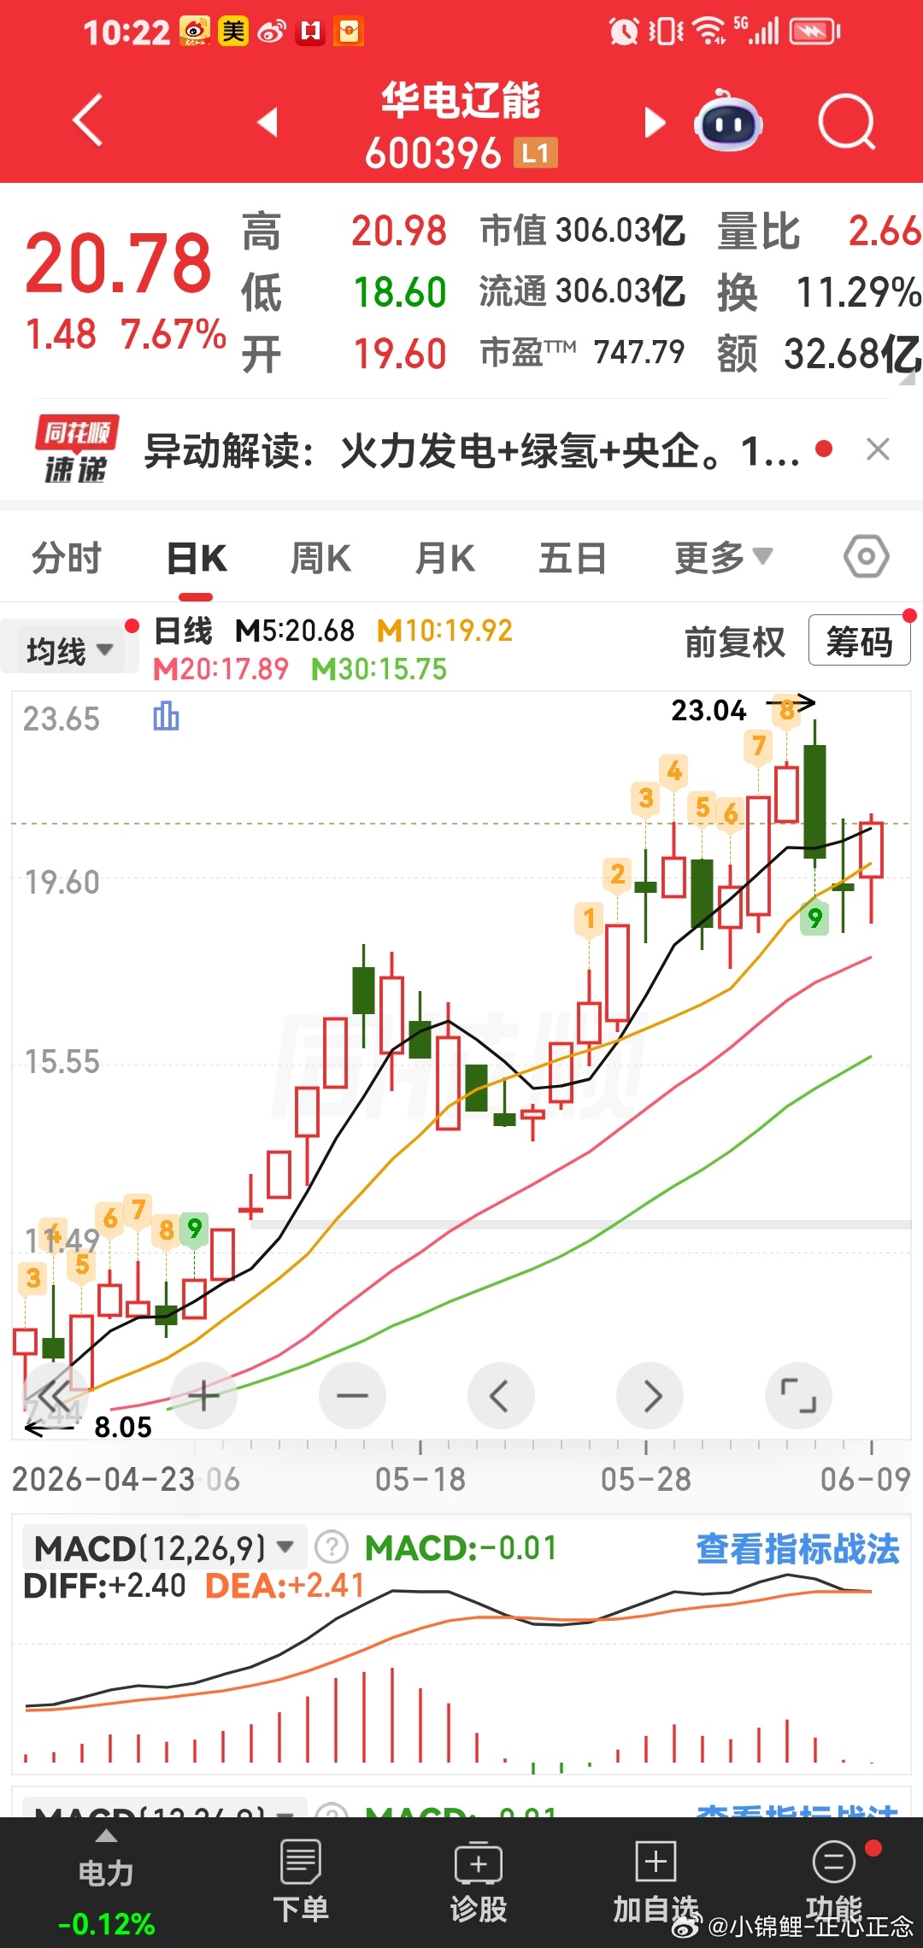Viewport: 923px width, 1948px height.
Task: Open MACD(12,26,9) indicator dropdown
Action: click(x=164, y=1547)
